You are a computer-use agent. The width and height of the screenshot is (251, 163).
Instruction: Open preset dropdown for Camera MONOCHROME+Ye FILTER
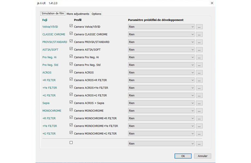[161, 126]
